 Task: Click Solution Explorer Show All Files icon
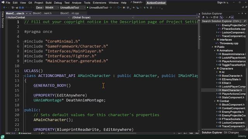coord(217,17)
